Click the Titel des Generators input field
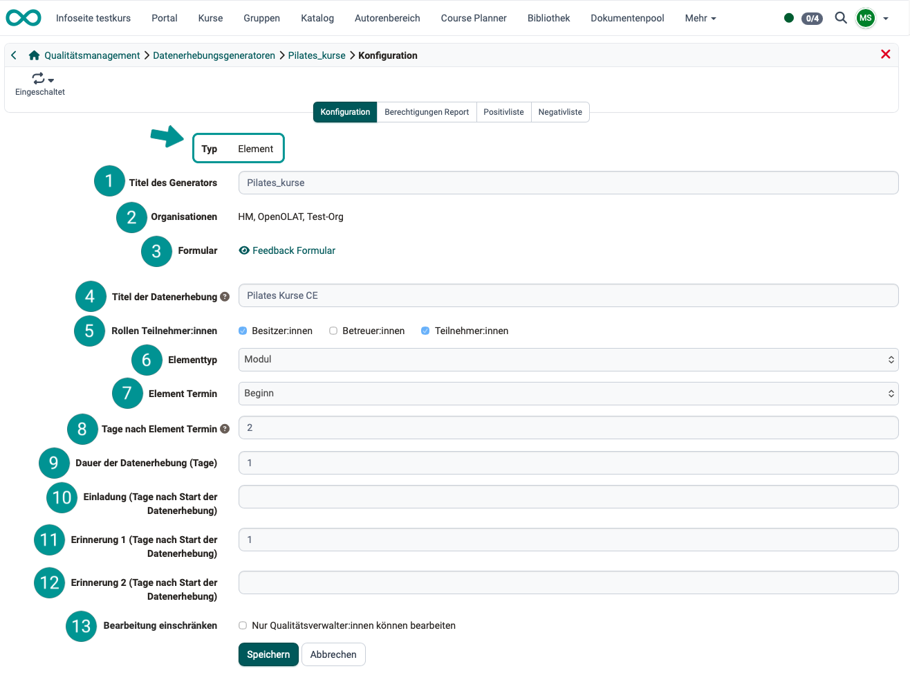Screen dimensions: 910x680 (x=568, y=182)
